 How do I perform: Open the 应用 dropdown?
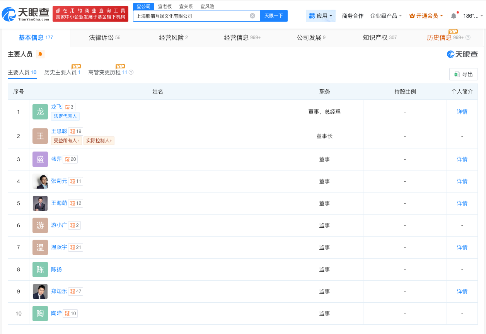321,16
